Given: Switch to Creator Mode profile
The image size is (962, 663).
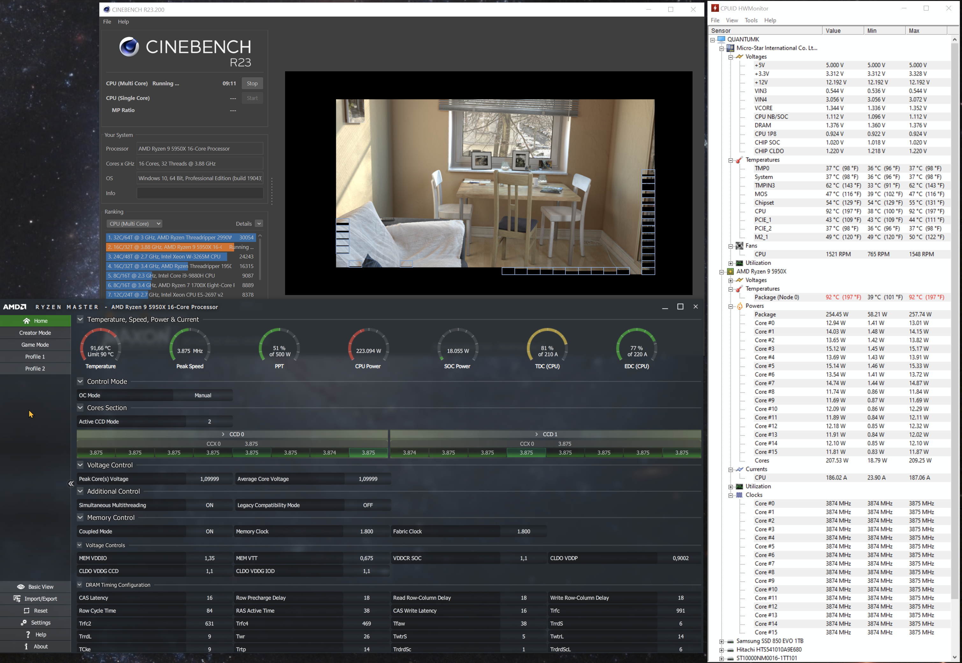Looking at the screenshot, I should point(35,333).
